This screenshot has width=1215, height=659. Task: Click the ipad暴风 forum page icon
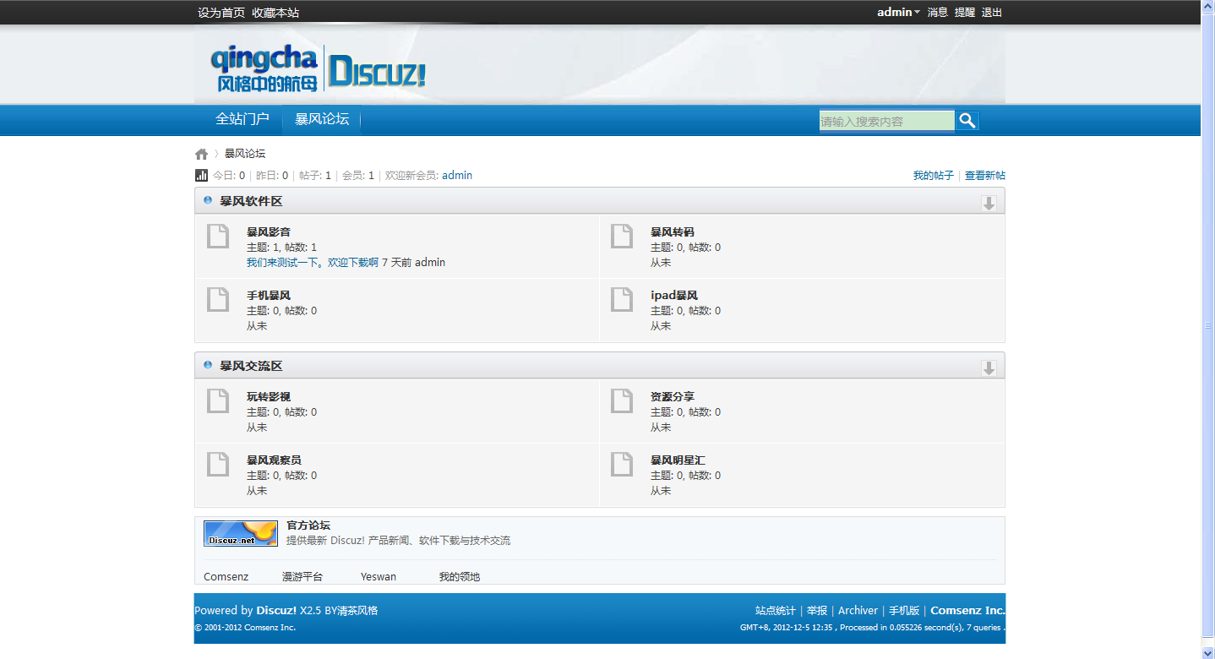[622, 300]
